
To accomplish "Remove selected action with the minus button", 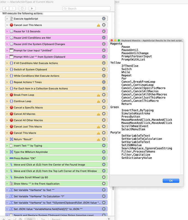I will 9,219.
